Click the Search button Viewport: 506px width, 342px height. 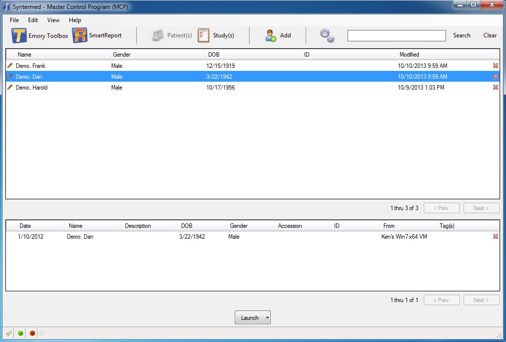coord(462,35)
